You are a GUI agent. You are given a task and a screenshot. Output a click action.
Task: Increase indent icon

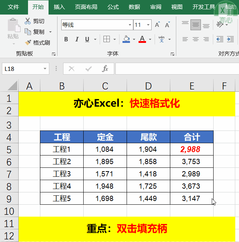(x=230, y=39)
